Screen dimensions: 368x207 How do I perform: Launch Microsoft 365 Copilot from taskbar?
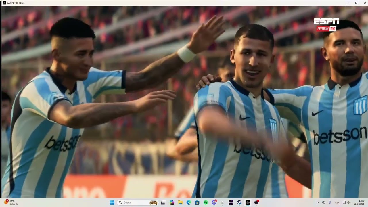[172, 202]
